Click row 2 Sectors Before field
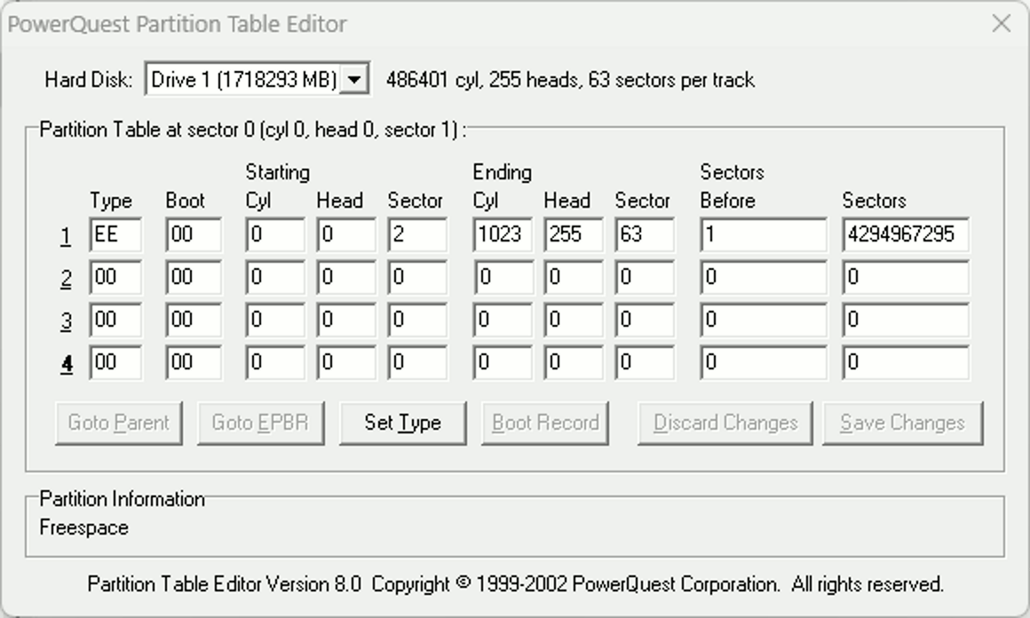 pyautogui.click(x=764, y=277)
